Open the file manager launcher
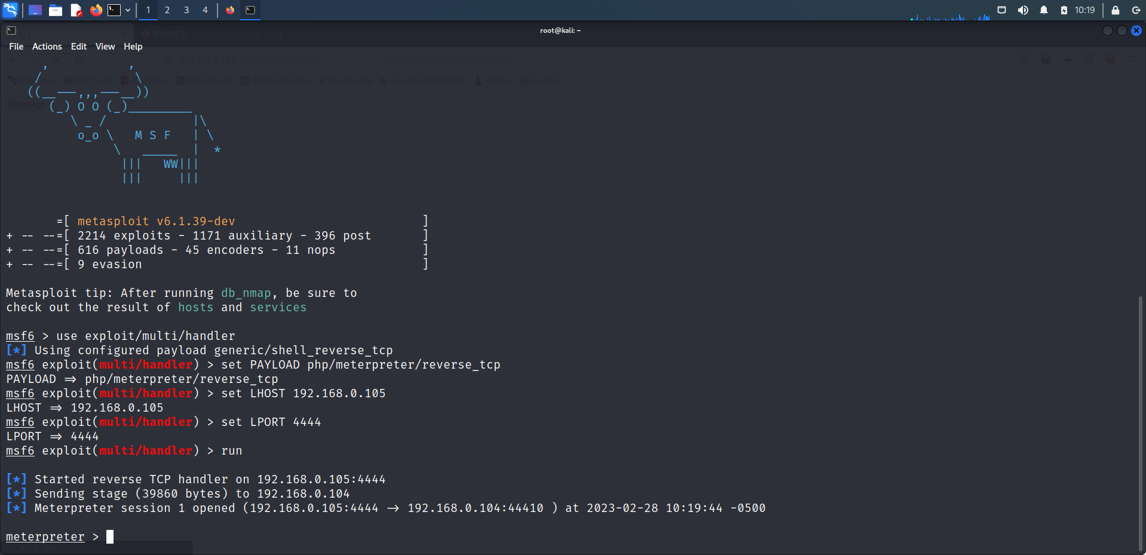Screen dimensions: 1146x555 point(56,10)
